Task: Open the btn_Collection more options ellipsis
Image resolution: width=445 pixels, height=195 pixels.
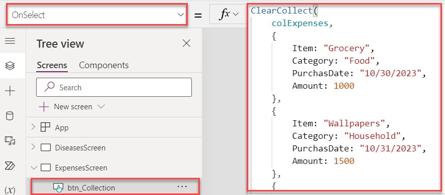Action: (182, 186)
